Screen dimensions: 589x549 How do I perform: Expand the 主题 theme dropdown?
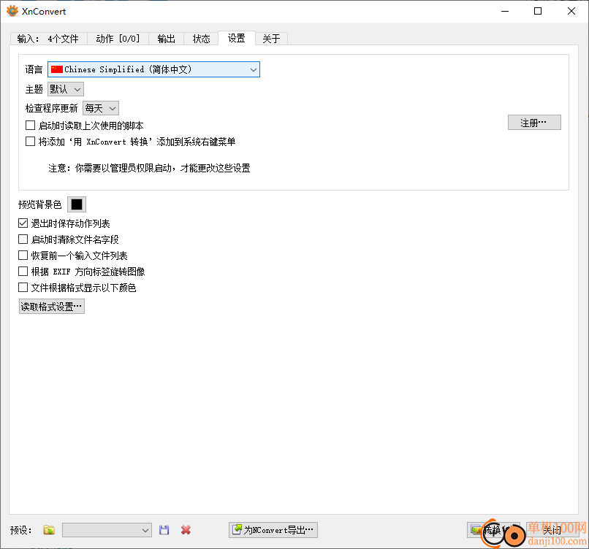click(66, 89)
